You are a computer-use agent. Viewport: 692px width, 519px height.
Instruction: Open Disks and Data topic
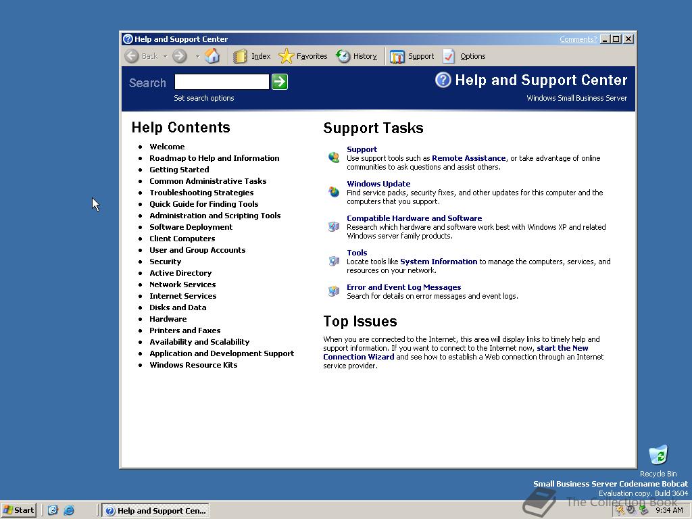click(178, 307)
